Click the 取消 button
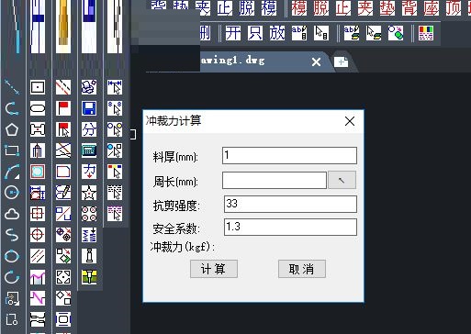This screenshot has height=334, width=471. [x=302, y=269]
